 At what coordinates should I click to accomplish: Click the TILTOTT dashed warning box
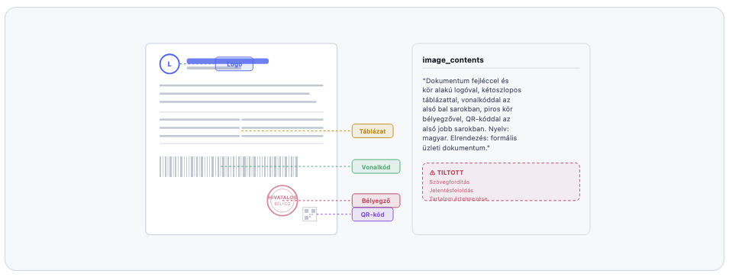(x=502, y=182)
